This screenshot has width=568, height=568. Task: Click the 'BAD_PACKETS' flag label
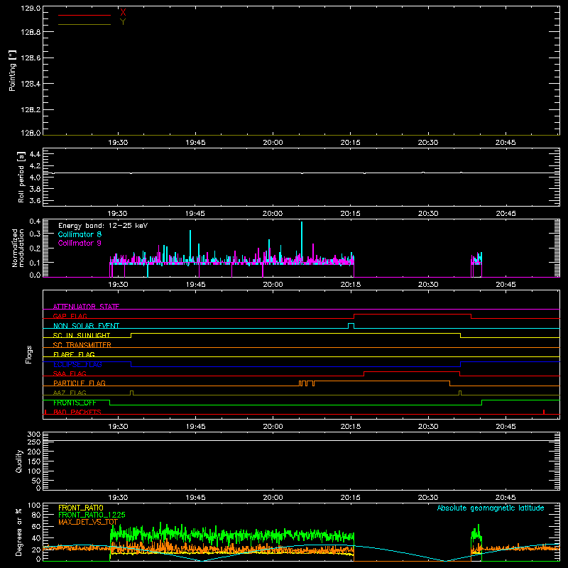(x=77, y=412)
